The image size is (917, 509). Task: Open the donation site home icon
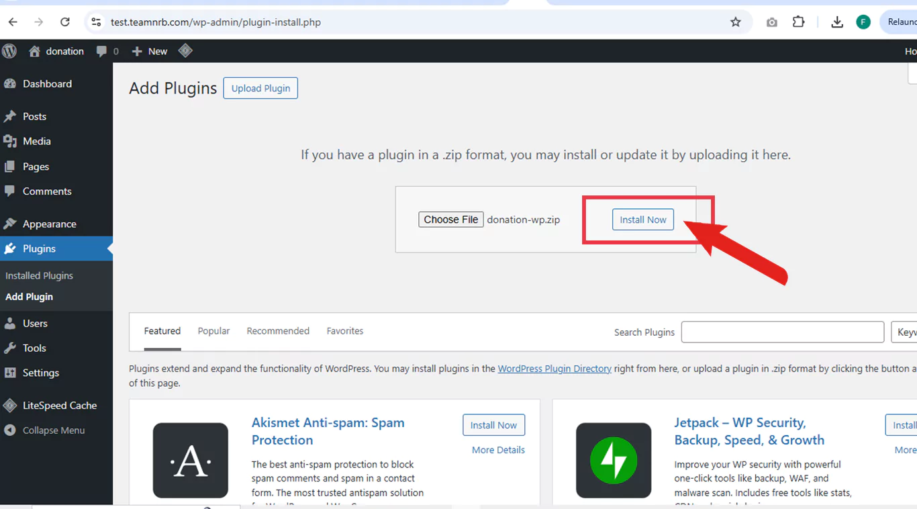(35, 51)
